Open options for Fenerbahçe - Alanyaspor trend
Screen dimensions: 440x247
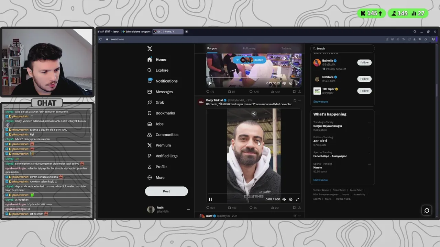(370, 153)
